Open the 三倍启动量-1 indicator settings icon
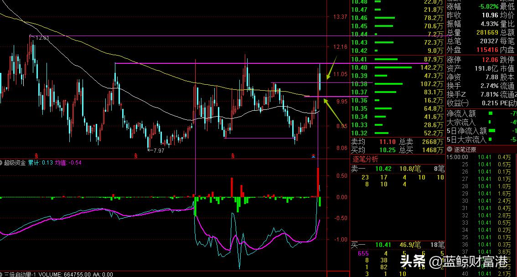Viewport: 517px width, 277px height. coord(1,274)
